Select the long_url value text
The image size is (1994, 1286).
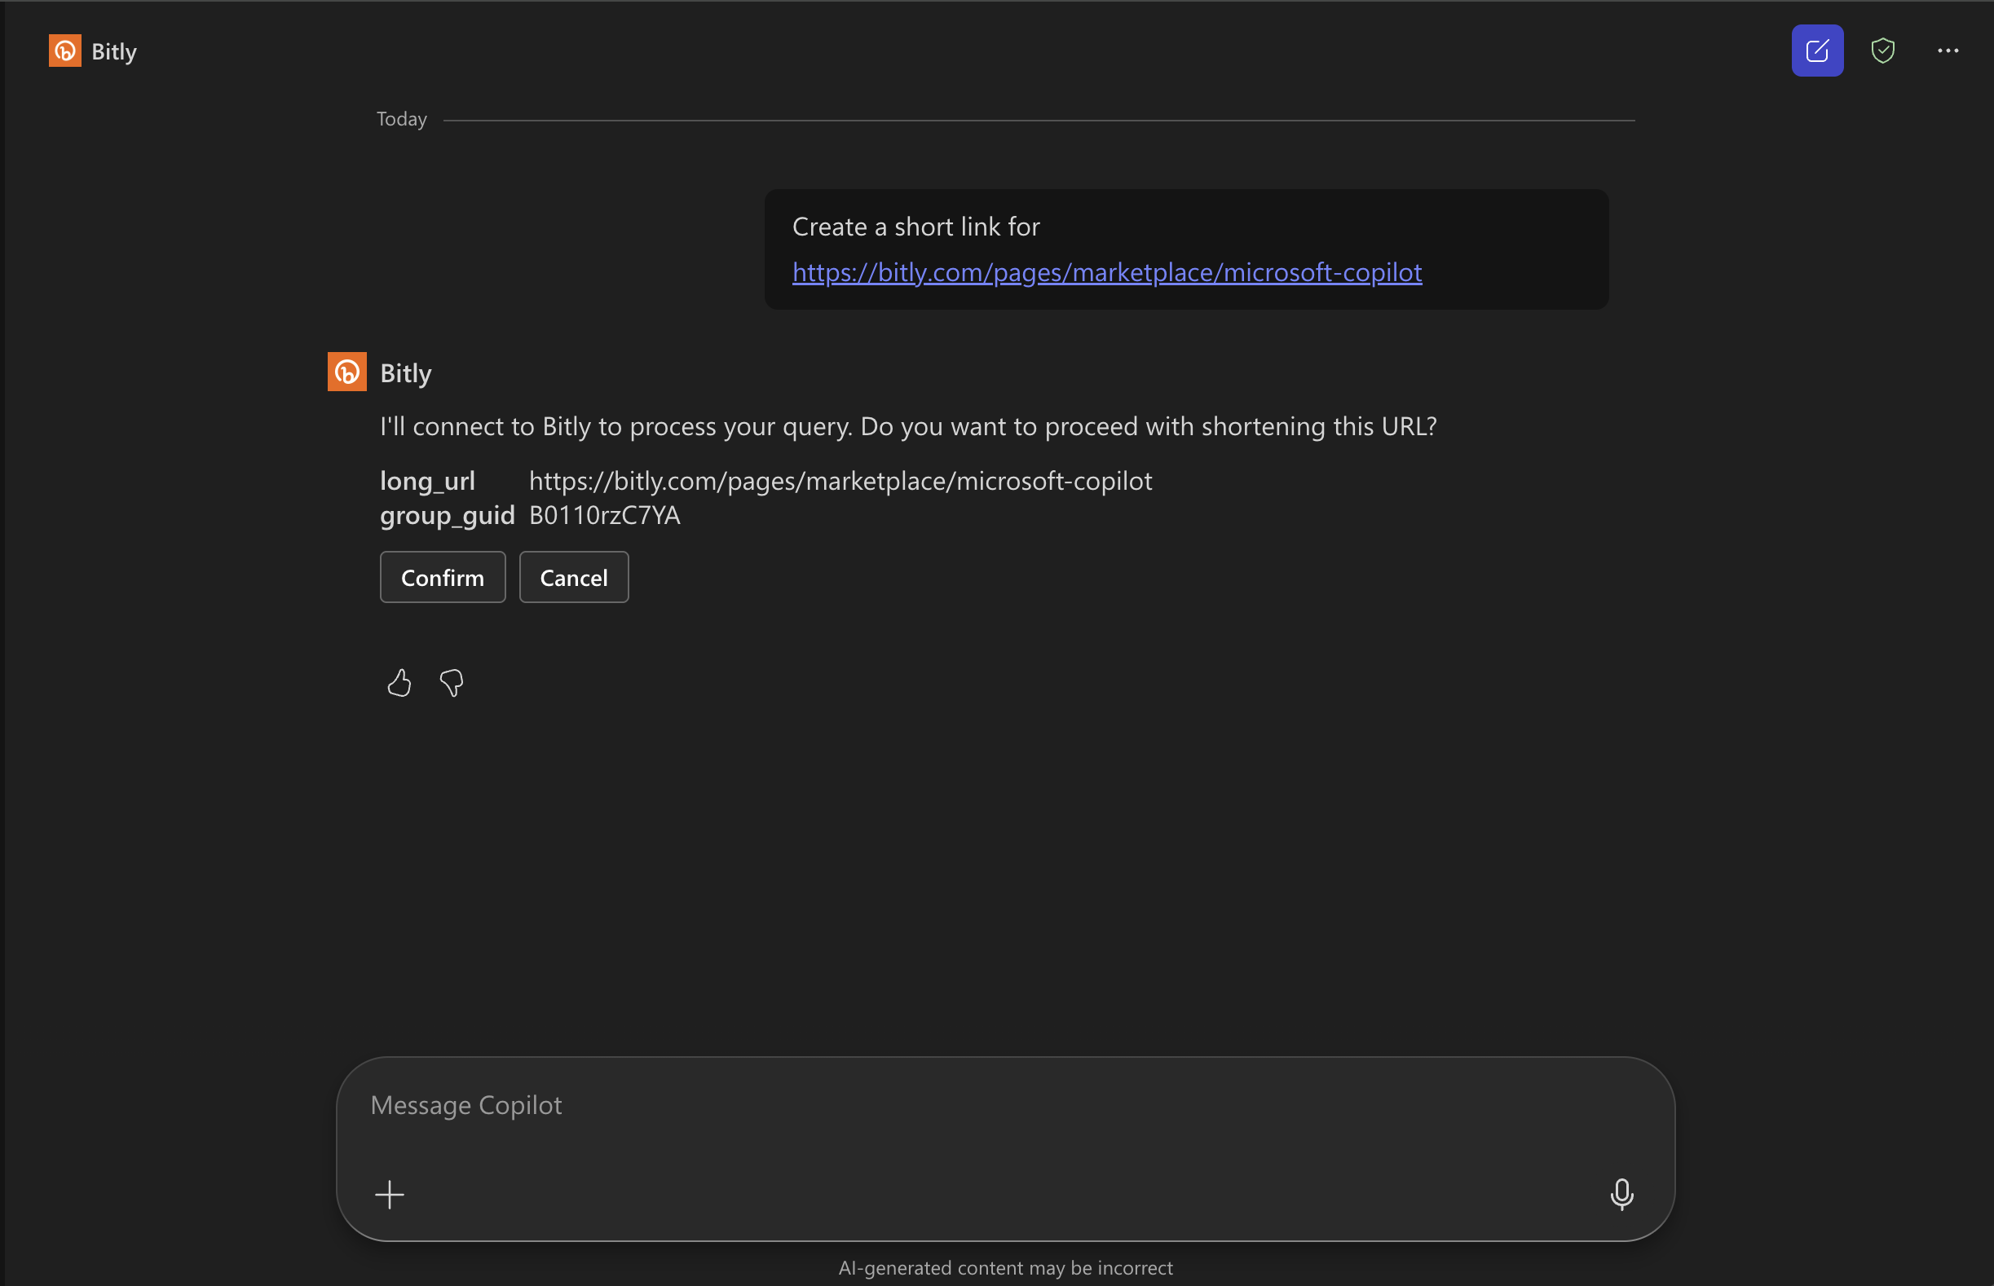pyautogui.click(x=840, y=481)
